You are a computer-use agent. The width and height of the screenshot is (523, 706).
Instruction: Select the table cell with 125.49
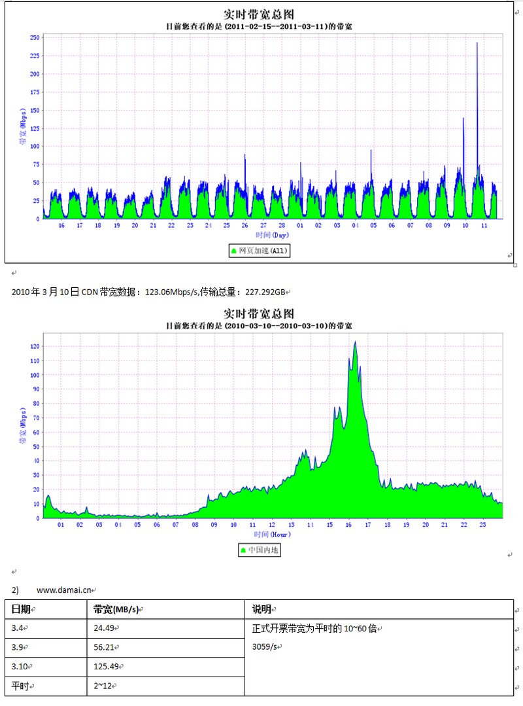[x=166, y=667]
